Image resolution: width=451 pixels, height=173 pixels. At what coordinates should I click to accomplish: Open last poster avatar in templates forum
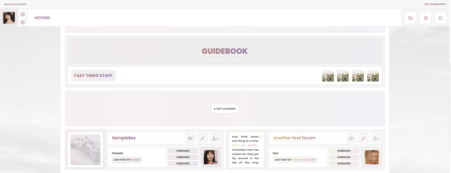pos(211,157)
